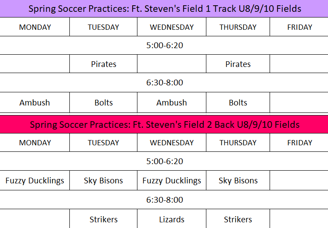The image size is (328, 228).
Task: Click the Tuesday Strikers cell
Action: [104, 219]
